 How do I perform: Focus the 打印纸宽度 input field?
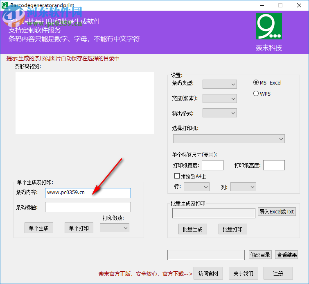212,165
